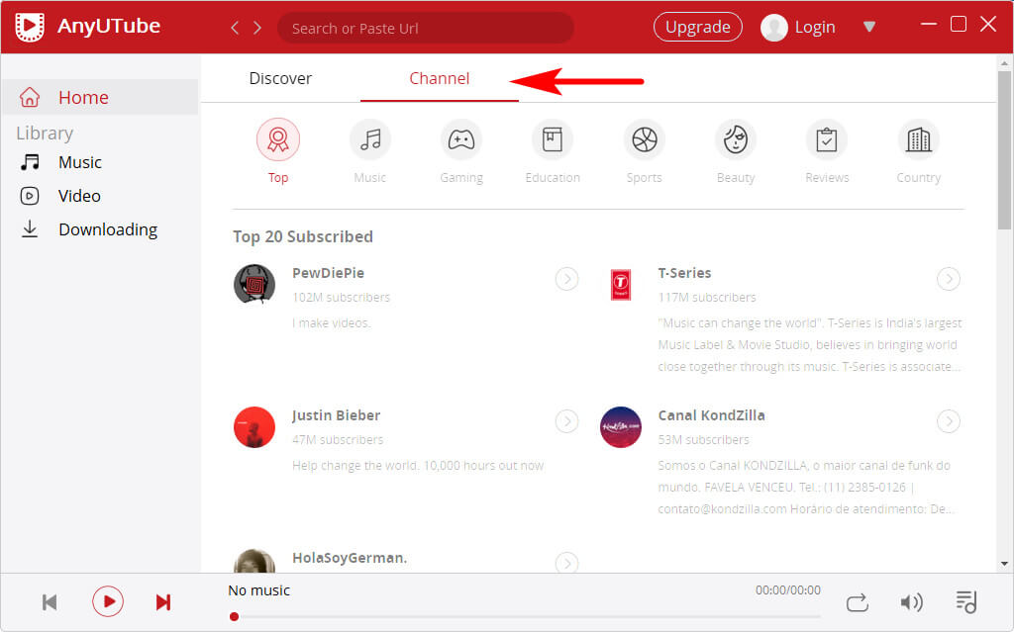The image size is (1014, 632).
Task: Select the Beauty category icon
Action: coord(736,139)
